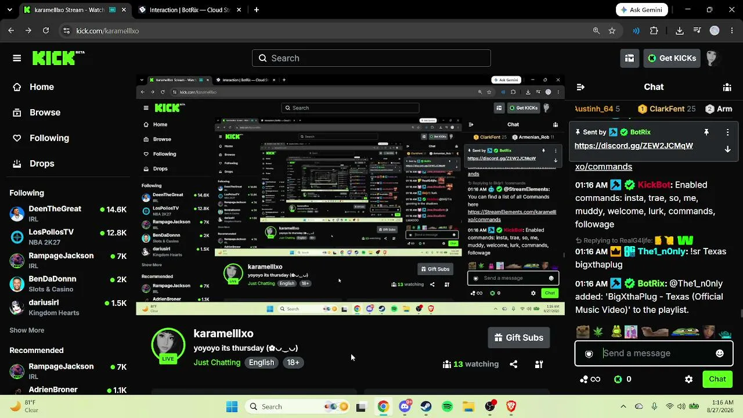Open DeenTheGreat followed channel
This screenshot has height=418, width=743.
[x=68, y=214]
